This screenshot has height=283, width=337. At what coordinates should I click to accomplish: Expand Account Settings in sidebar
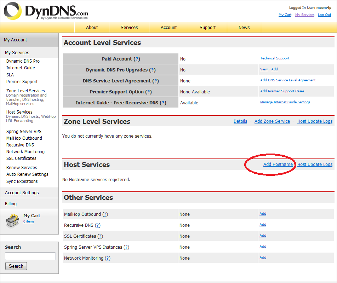pyautogui.click(x=22, y=193)
